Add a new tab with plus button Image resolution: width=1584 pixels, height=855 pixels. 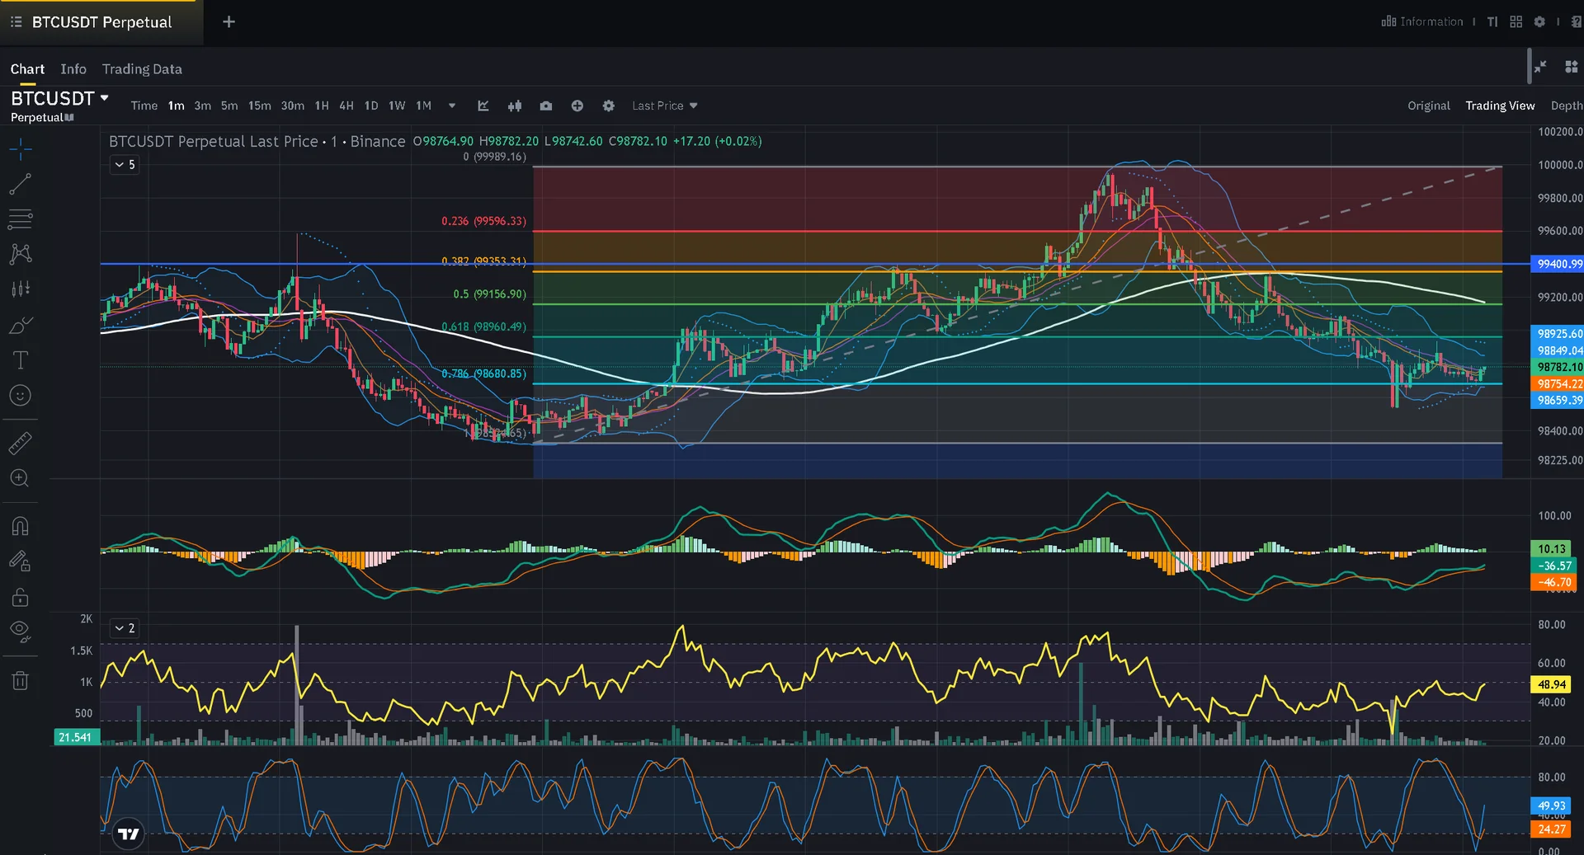click(229, 21)
